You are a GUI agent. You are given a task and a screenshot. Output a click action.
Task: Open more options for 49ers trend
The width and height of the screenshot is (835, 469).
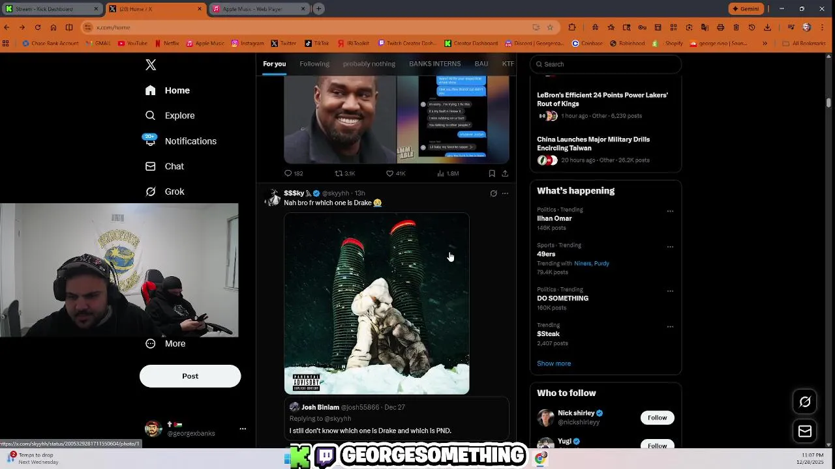[x=670, y=247]
